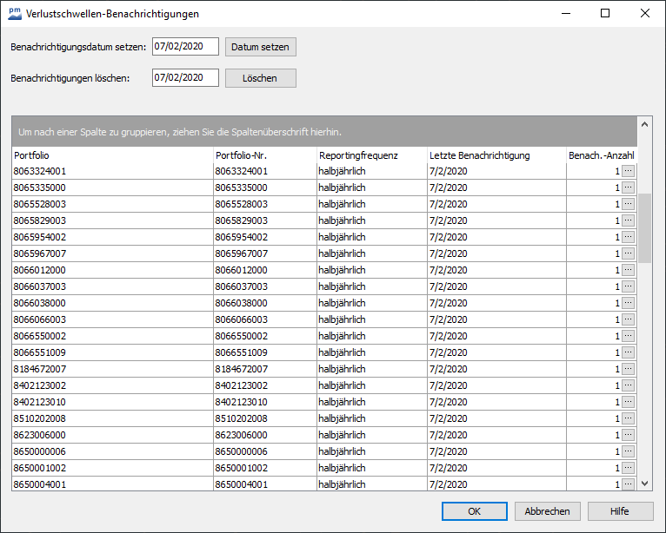Open Hilfe for this dialog
The width and height of the screenshot is (666, 533).
pos(620,511)
